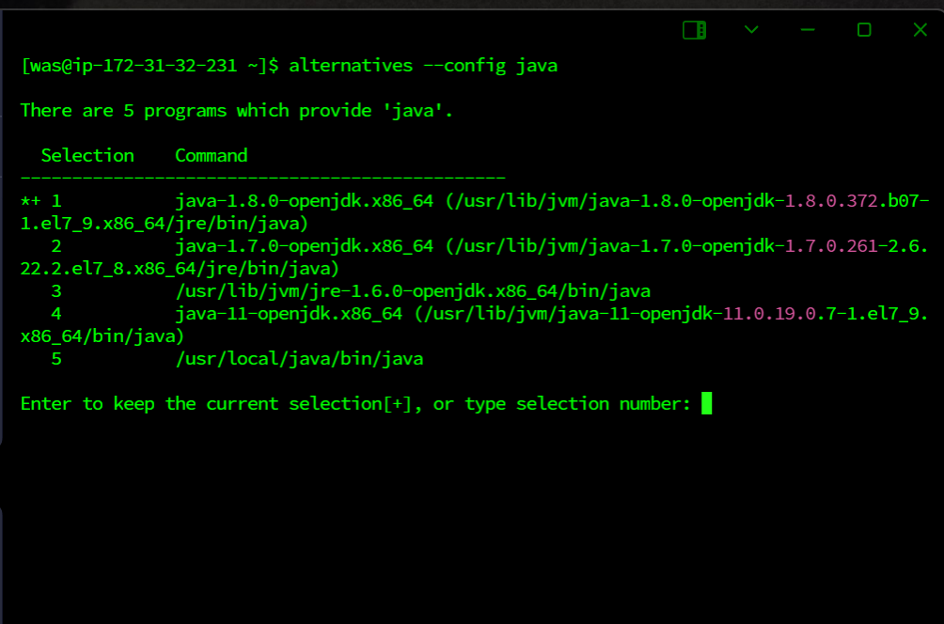Screen dimensions: 944x624
Task: Minimize the terminal window
Action: (x=808, y=29)
